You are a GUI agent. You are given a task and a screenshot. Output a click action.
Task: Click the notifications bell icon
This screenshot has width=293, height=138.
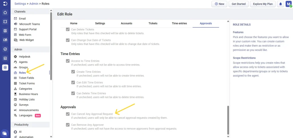pos(281,4)
